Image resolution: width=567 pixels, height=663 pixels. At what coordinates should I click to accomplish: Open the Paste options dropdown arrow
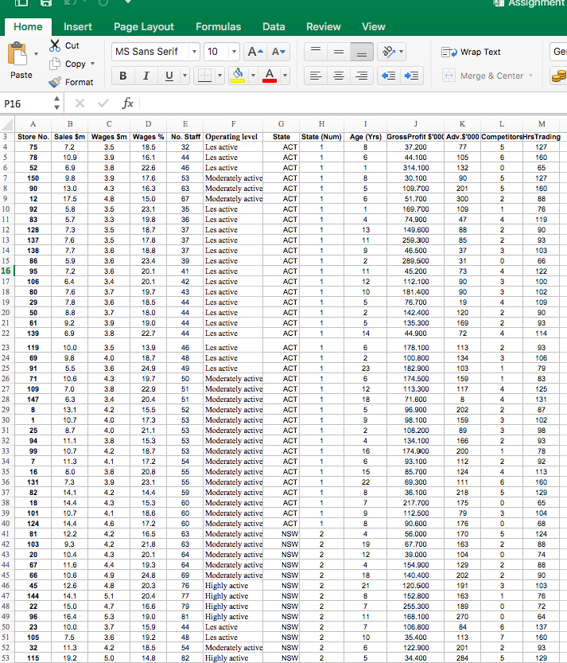click(x=36, y=53)
